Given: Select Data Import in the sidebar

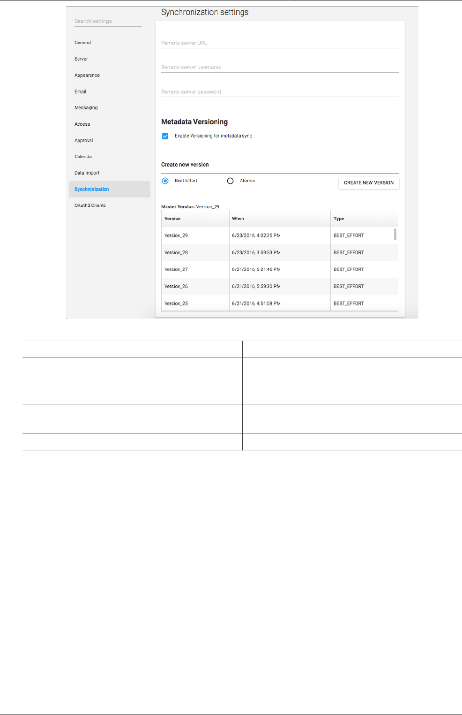Looking at the screenshot, I should pyautogui.click(x=87, y=173).
